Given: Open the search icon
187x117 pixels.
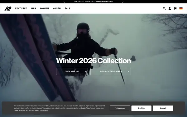Looking at the screenshot, I should [164, 8].
